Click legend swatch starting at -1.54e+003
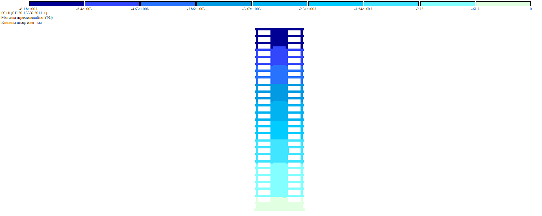Screen dimensions: 542x216 click(391, 4)
